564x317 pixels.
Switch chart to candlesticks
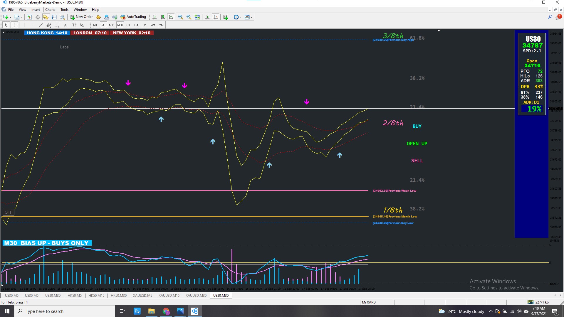[162, 17]
